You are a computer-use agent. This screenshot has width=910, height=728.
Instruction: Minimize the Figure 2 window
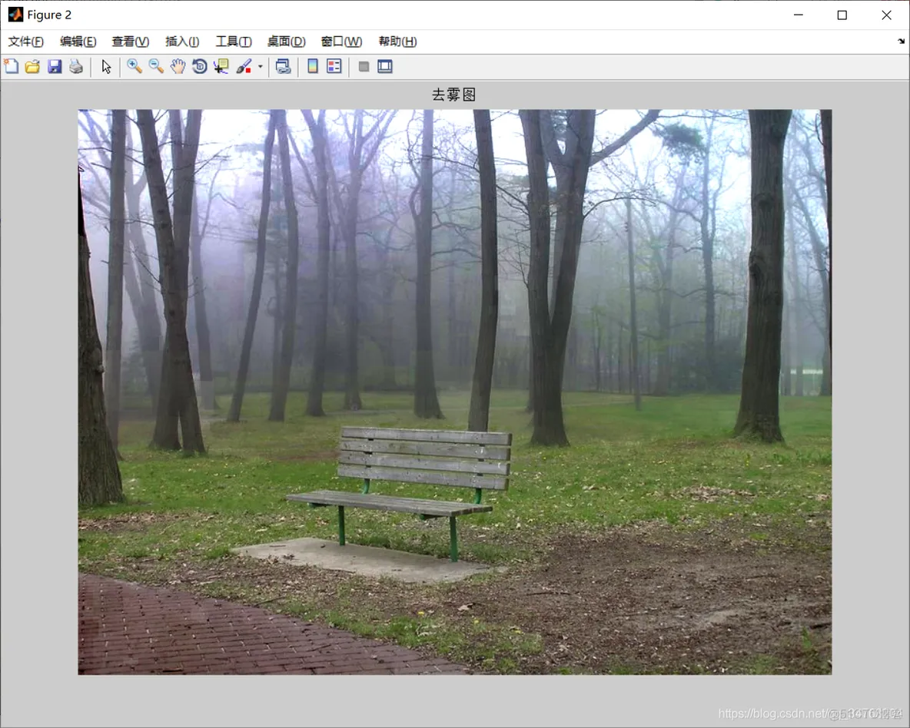pos(799,15)
